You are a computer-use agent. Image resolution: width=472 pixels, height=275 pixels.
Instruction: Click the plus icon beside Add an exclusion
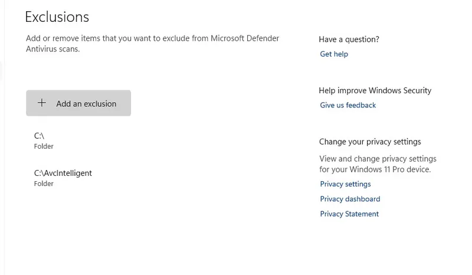(42, 103)
